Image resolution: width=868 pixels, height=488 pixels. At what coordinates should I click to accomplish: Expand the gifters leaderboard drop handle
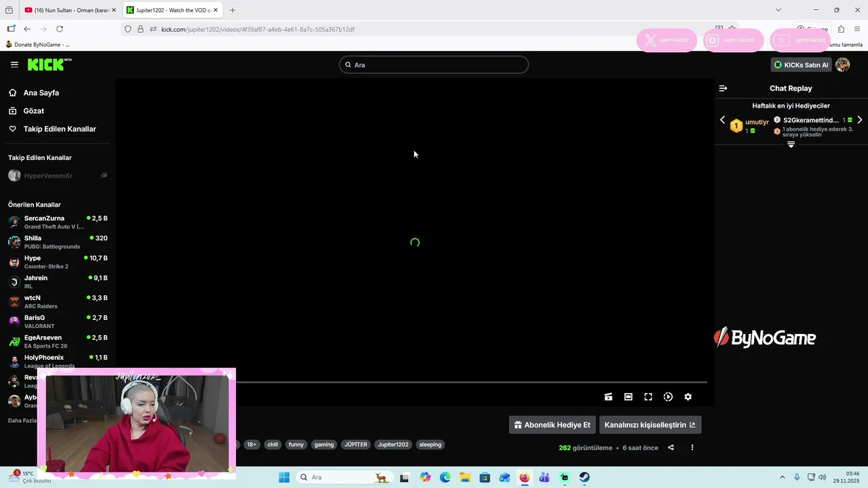tap(791, 144)
